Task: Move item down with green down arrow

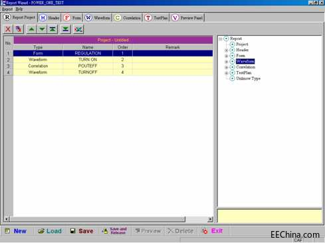Action: click(x=42, y=29)
